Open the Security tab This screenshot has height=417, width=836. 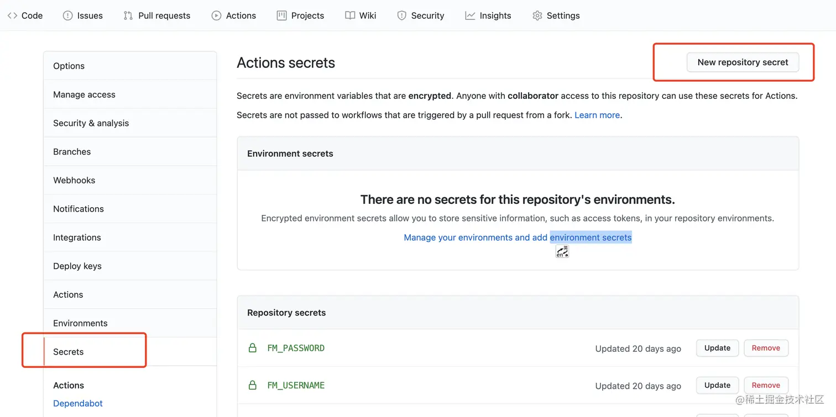(x=421, y=15)
